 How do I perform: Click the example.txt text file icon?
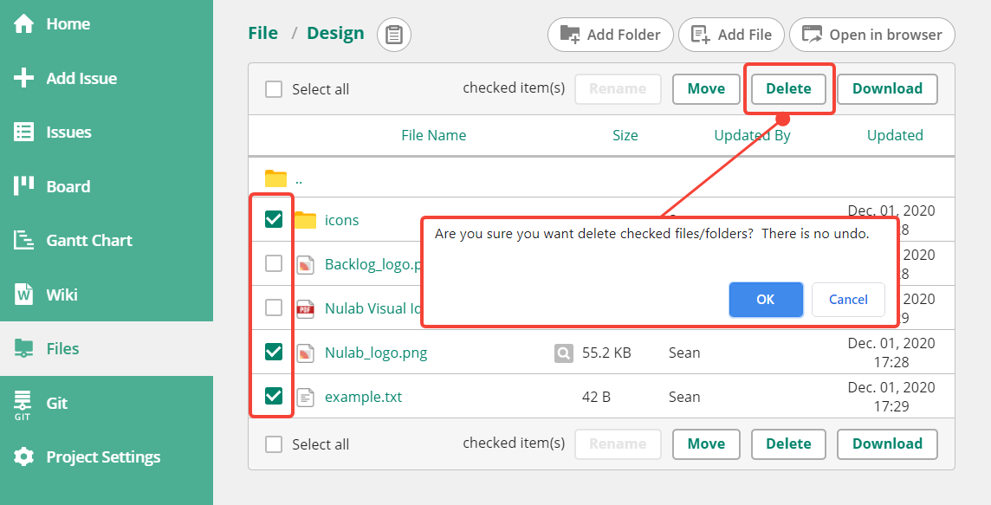pos(305,397)
